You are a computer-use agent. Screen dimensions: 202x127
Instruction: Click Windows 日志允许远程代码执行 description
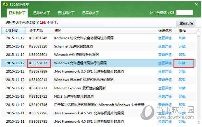pos(84,80)
